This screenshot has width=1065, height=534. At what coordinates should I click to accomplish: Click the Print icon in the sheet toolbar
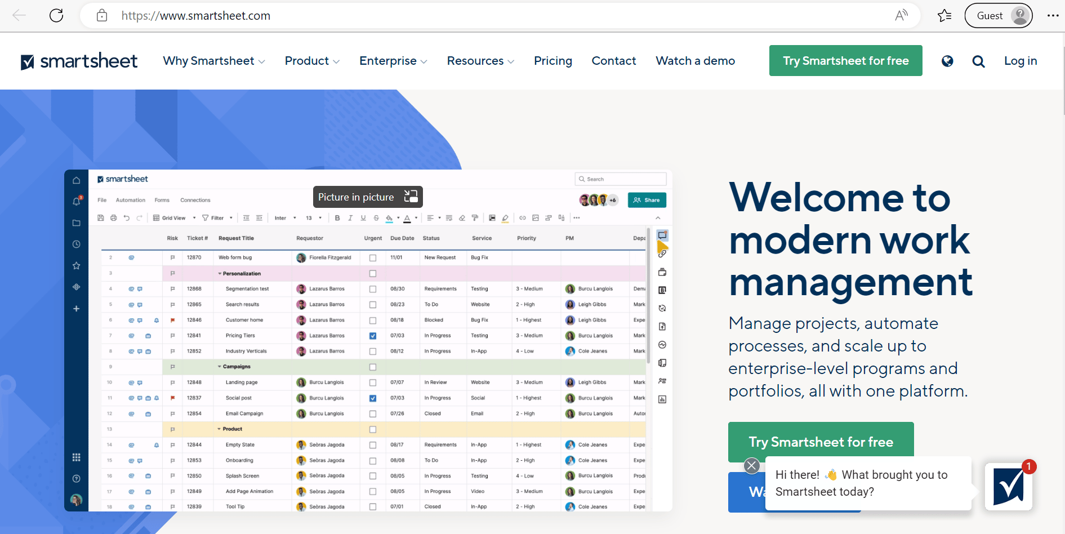[x=114, y=218]
